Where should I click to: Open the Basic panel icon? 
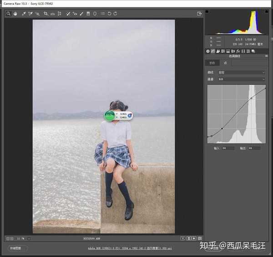[208, 51]
